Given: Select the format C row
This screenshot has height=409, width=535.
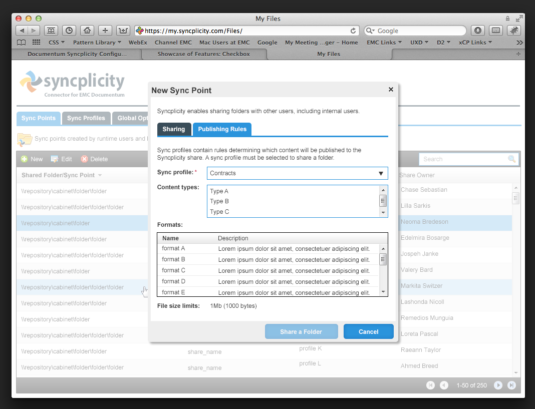Looking at the screenshot, I should tap(268, 270).
